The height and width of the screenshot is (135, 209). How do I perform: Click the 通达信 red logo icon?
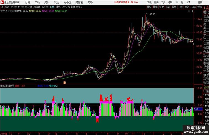[2, 2]
